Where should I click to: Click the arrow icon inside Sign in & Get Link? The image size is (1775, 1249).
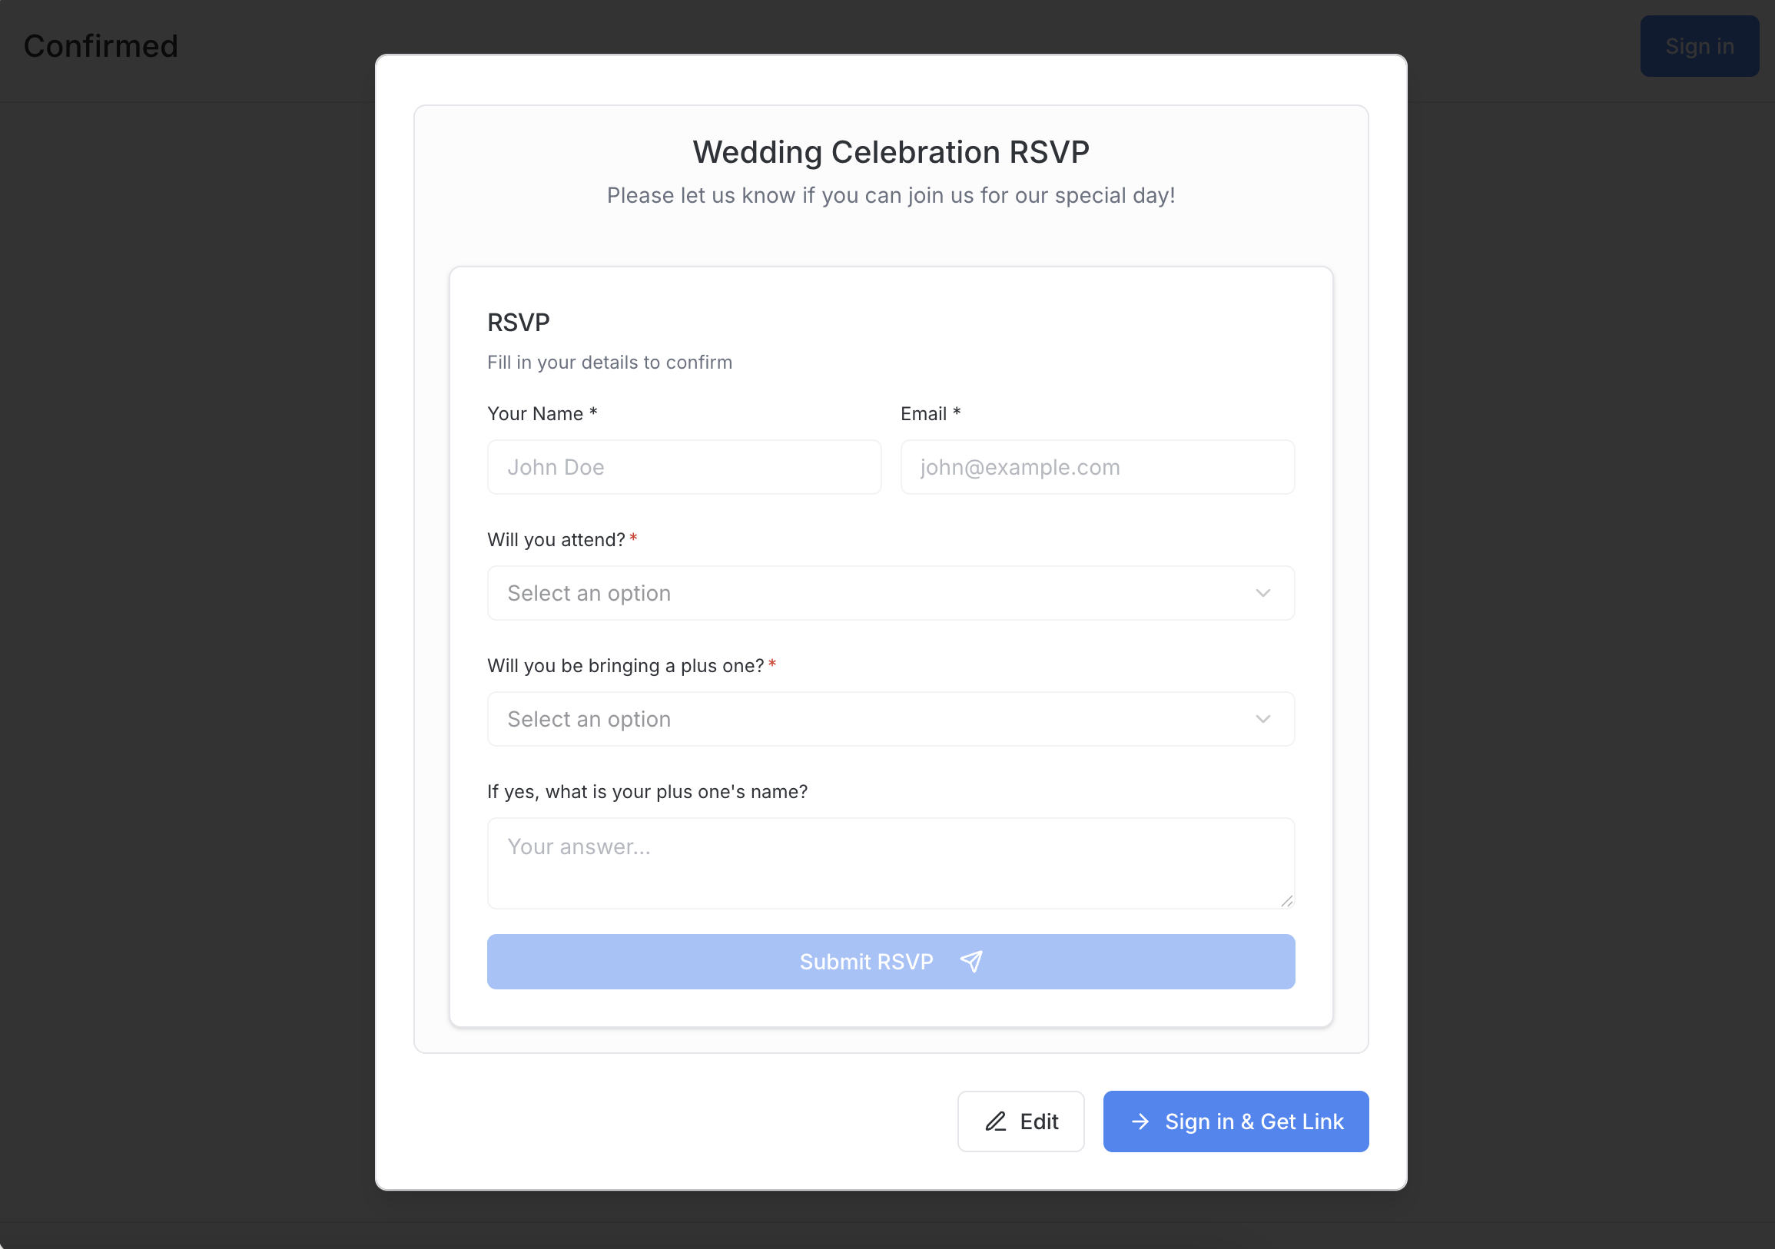(1140, 1121)
